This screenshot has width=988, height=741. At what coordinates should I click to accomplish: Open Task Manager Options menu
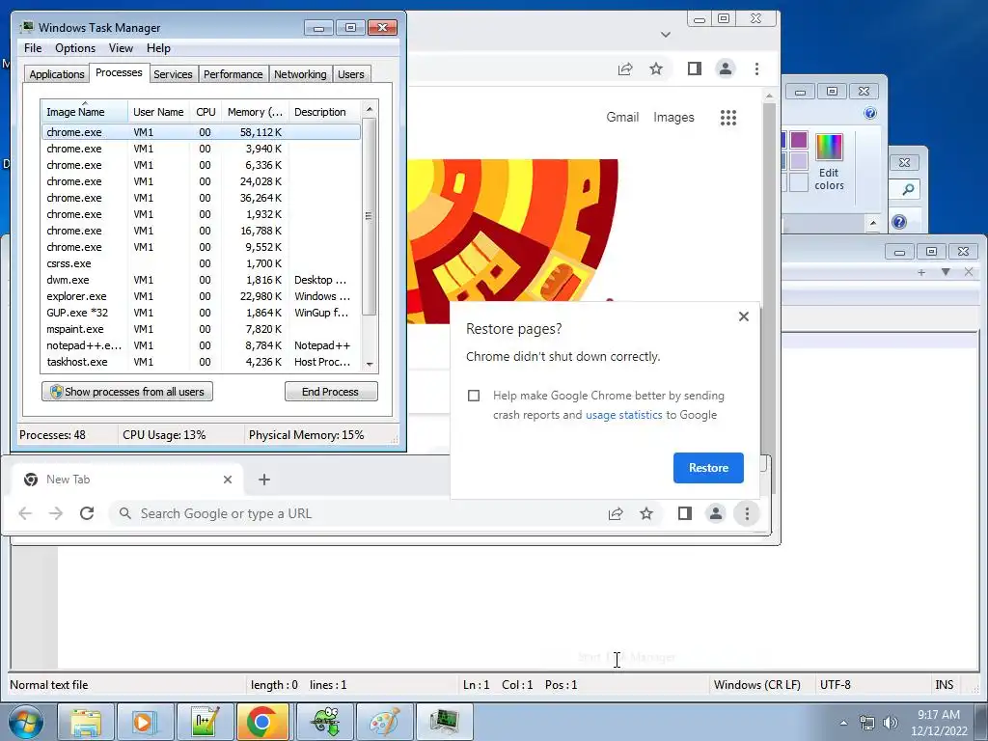click(75, 48)
